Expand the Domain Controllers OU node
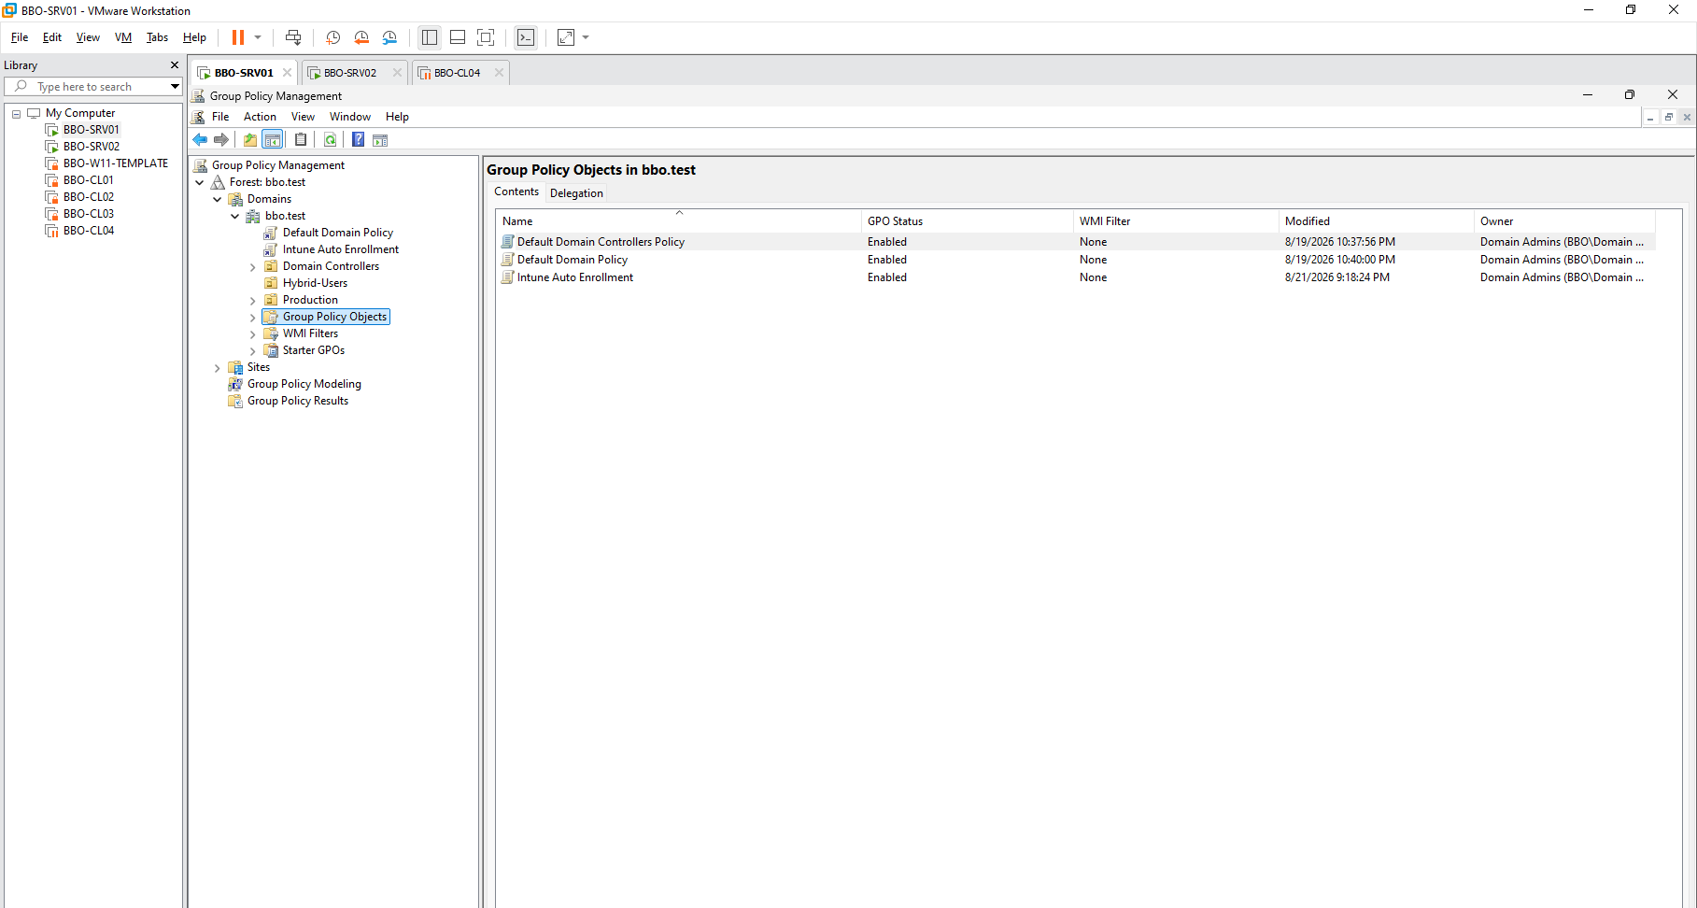Screen dimensions: 1697x908 tap(252, 267)
